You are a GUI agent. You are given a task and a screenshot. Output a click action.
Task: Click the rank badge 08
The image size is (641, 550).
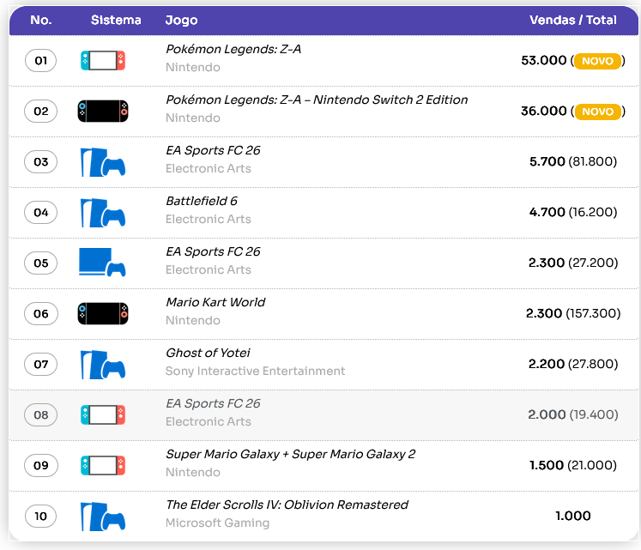point(41,415)
